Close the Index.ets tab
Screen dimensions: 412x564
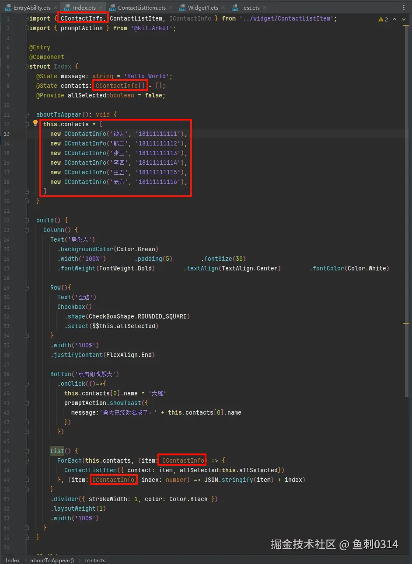tap(101, 8)
